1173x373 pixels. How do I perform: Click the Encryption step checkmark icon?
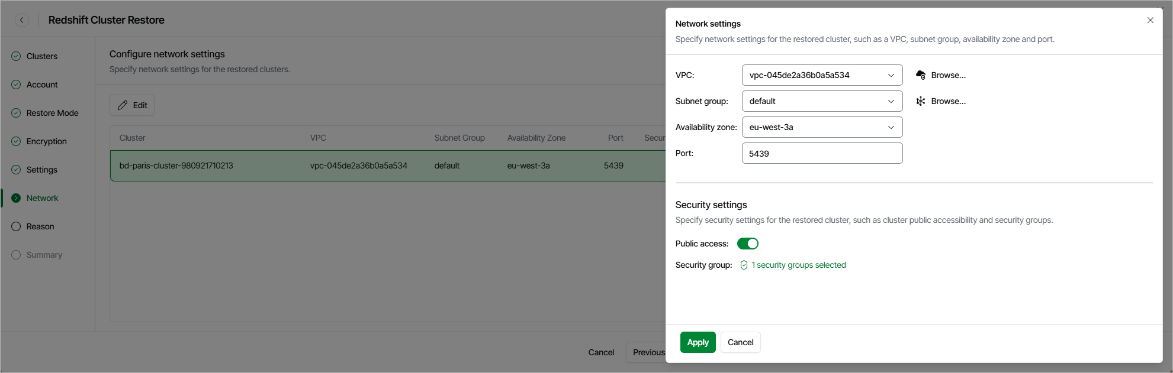pos(16,141)
